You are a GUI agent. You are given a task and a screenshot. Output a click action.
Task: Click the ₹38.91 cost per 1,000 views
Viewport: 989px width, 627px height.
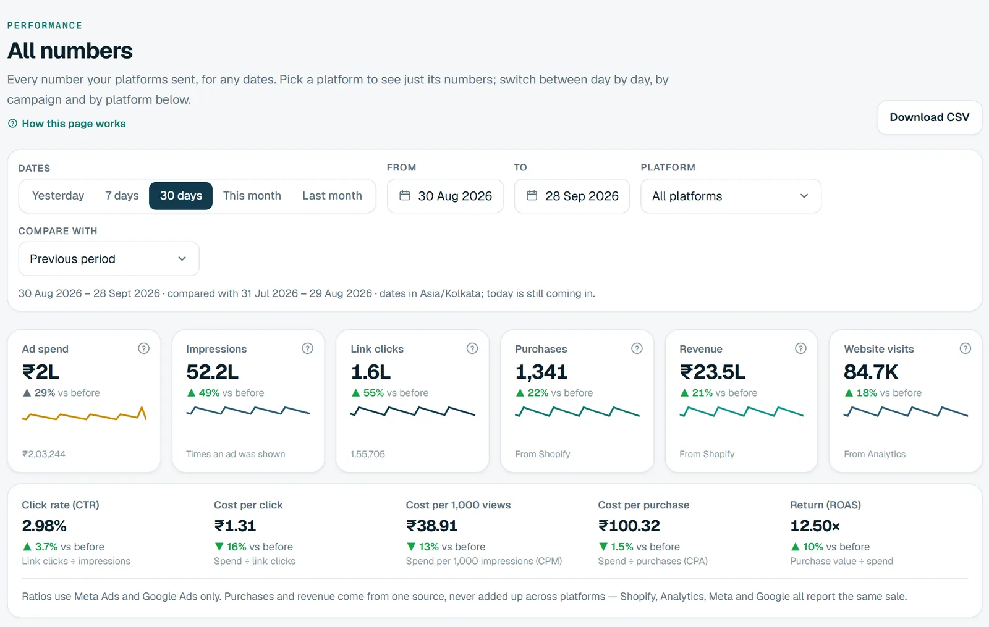coord(431,526)
